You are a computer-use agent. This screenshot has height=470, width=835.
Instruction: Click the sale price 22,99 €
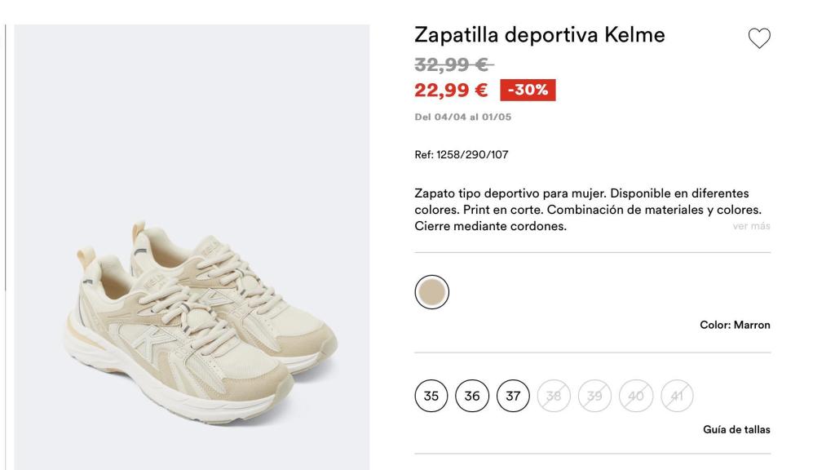[x=448, y=91]
